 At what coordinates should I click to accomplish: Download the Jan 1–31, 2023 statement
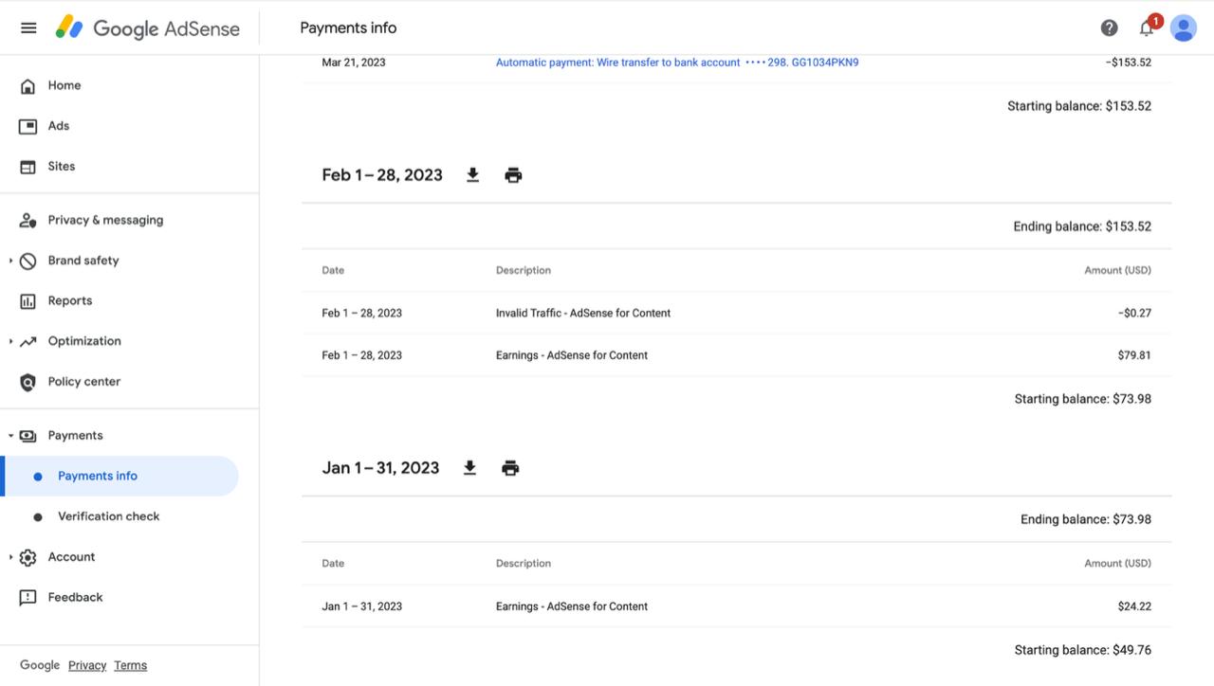[469, 468]
